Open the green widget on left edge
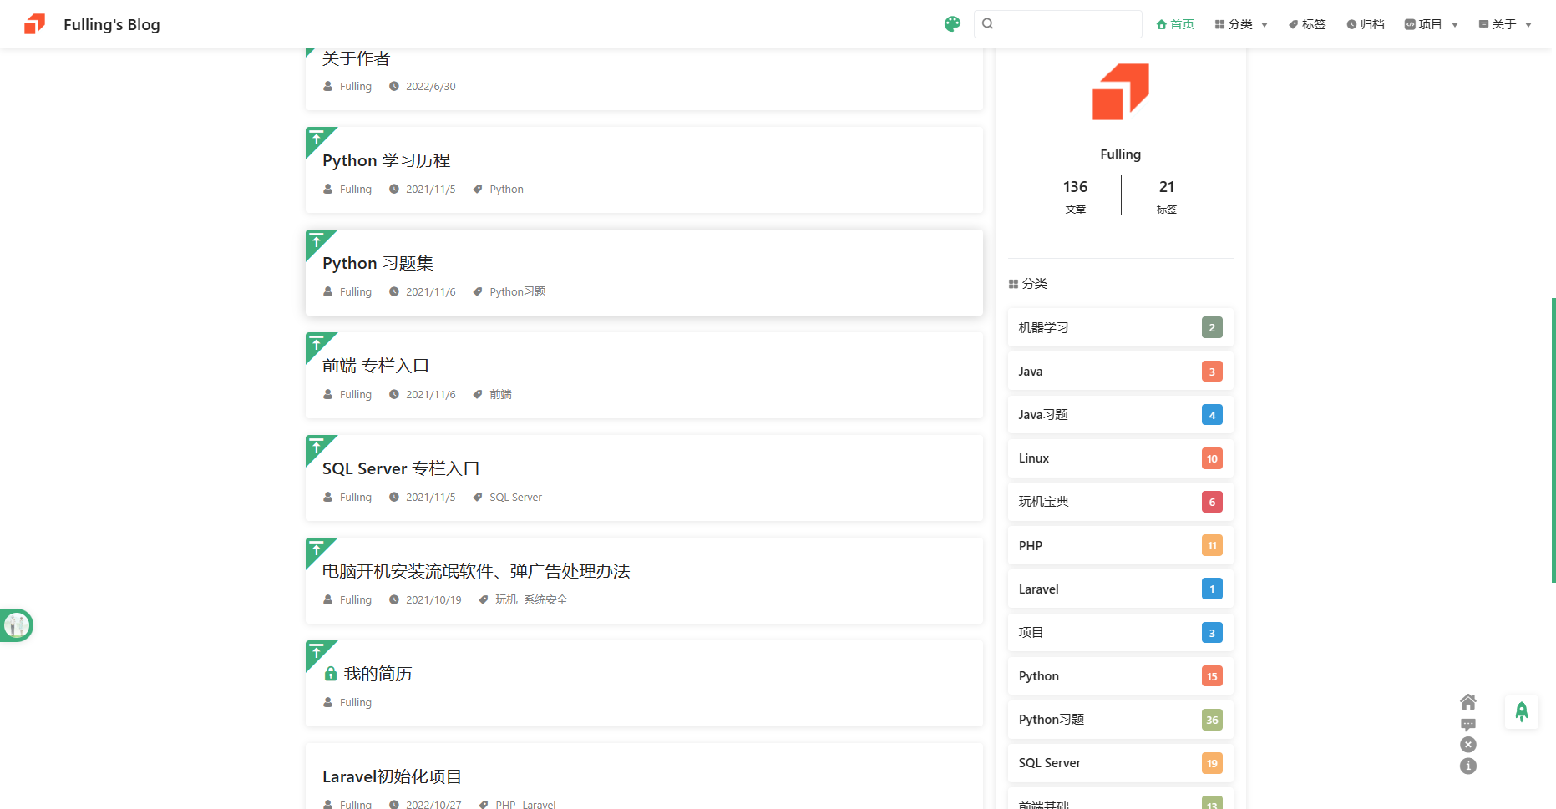Image resolution: width=1556 pixels, height=809 pixels. coord(16,625)
